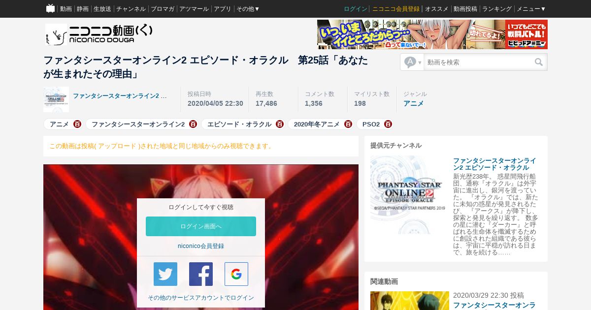This screenshot has height=310, width=591.
Task: Click the TV icon in top navigation bar
Action: click(50, 8)
